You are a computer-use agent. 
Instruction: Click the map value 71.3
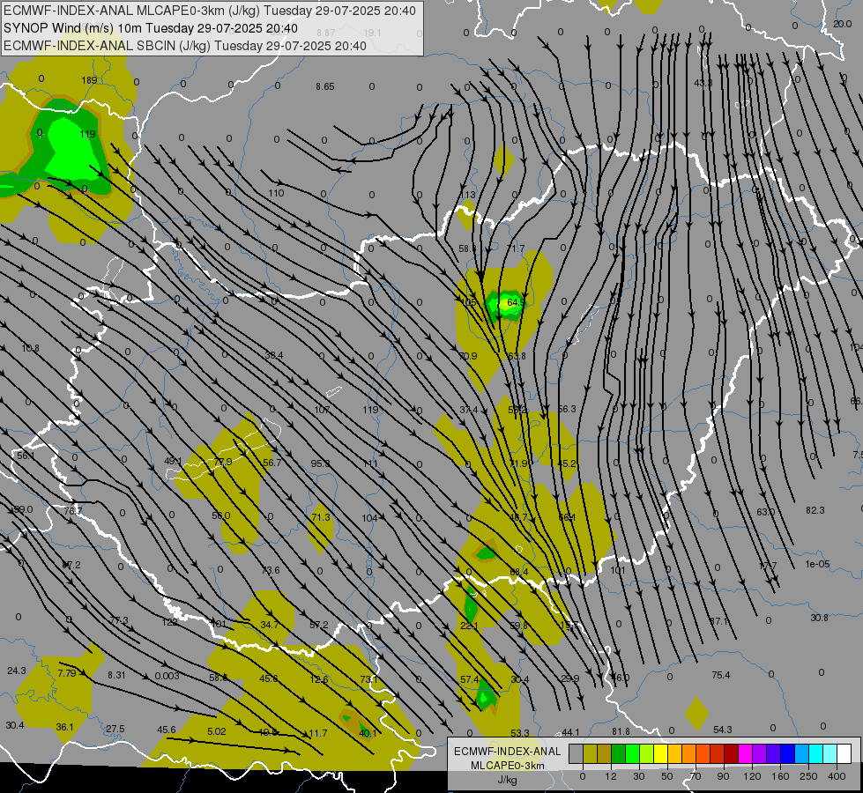point(320,517)
